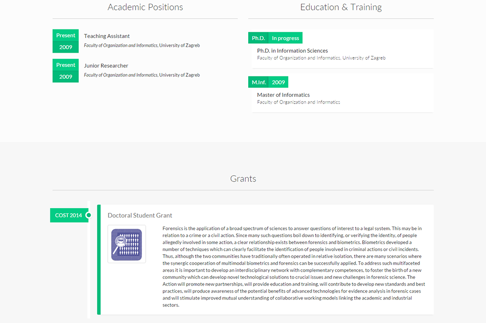Open the Ph.D. in Information Sciences entry
Screen dimensions: 486x323
tap(292, 50)
